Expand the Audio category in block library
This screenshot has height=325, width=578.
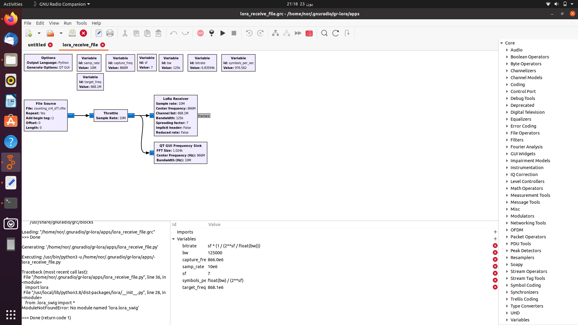coord(507,50)
